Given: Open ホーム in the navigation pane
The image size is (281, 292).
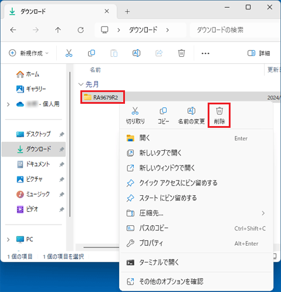Looking at the screenshot, I should [x=28, y=74].
